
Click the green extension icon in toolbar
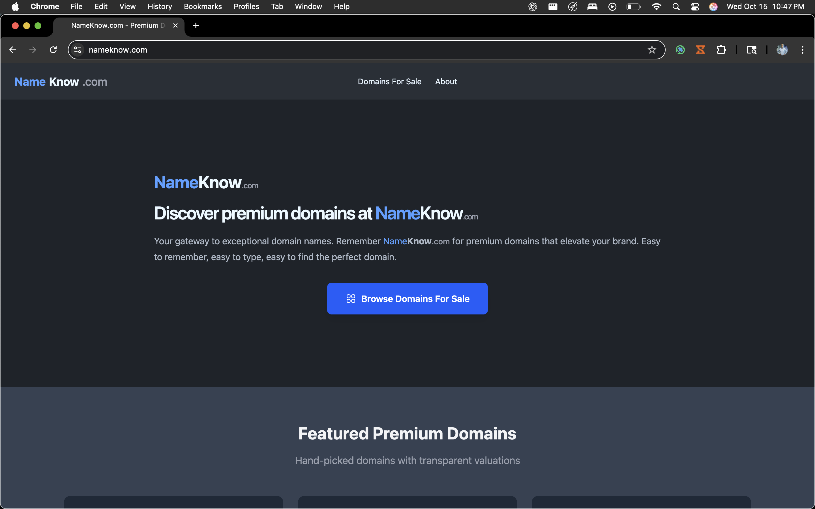[x=680, y=50]
